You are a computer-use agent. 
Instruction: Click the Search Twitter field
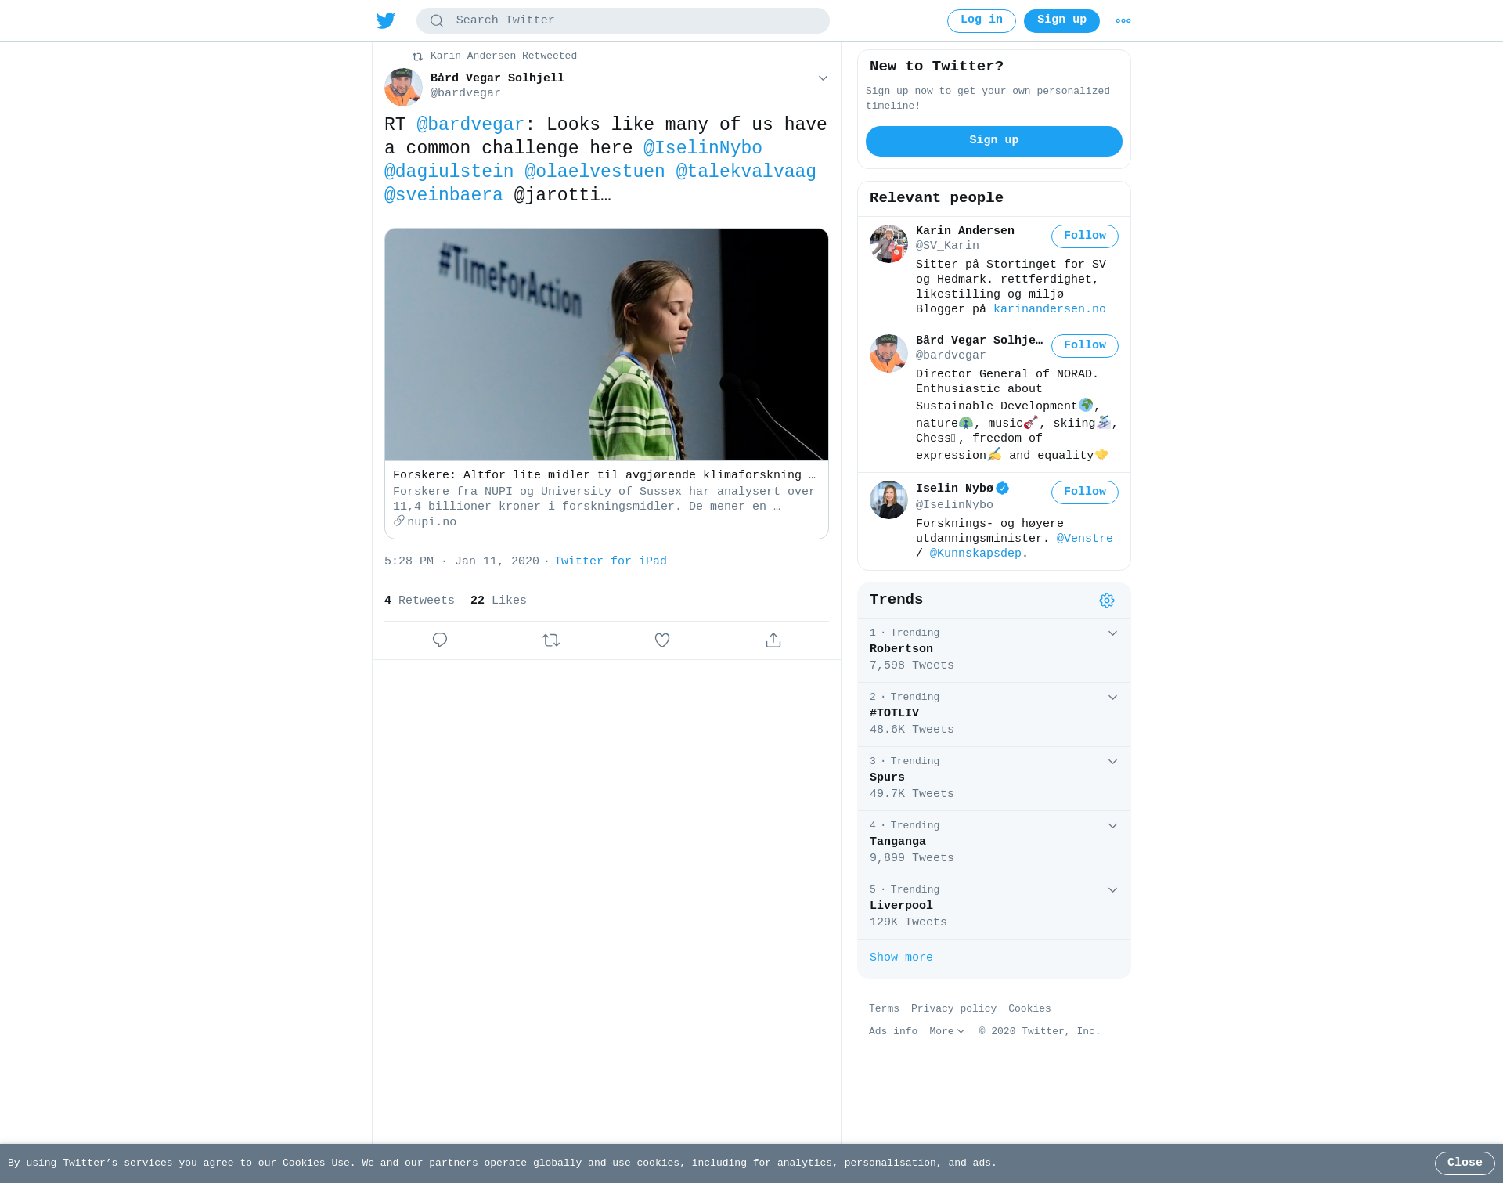(x=623, y=21)
